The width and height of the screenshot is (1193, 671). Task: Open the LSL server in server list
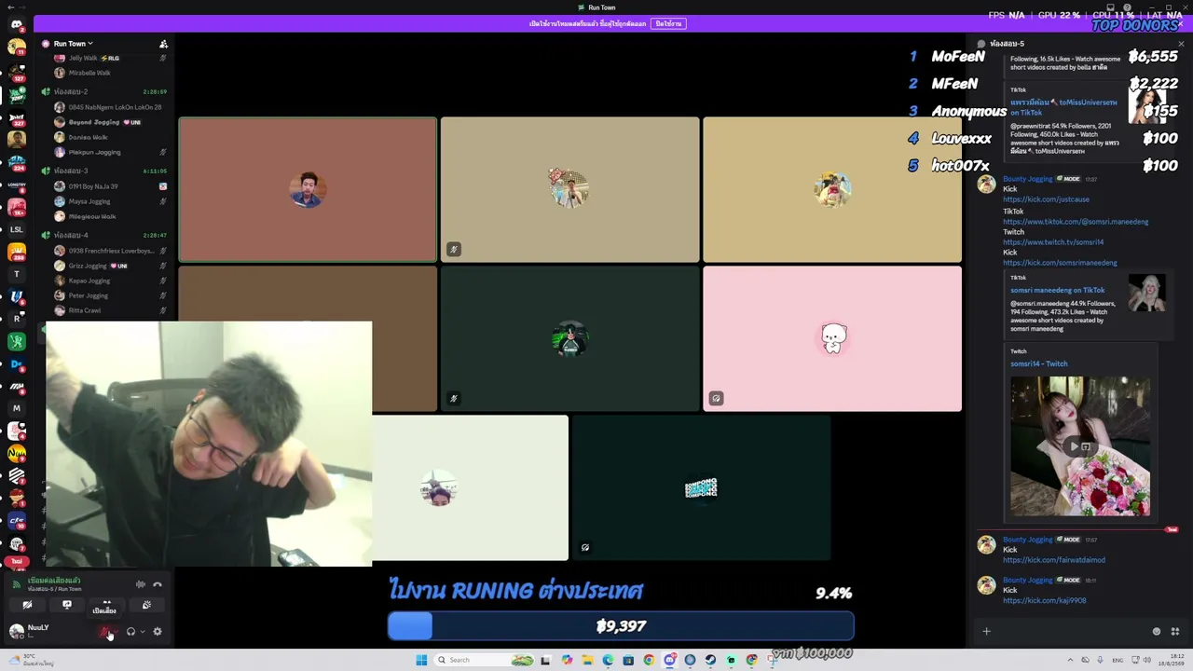pyautogui.click(x=17, y=229)
